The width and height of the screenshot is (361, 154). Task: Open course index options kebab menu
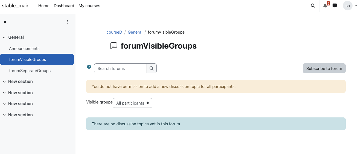coord(68,22)
